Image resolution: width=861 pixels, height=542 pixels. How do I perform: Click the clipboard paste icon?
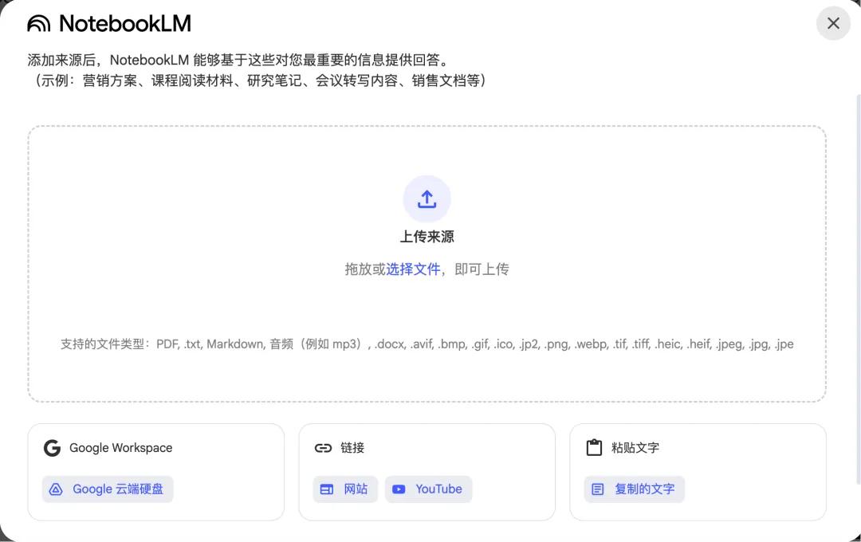594,447
